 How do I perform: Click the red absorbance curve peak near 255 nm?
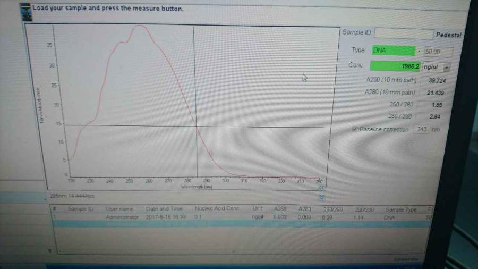139,27
